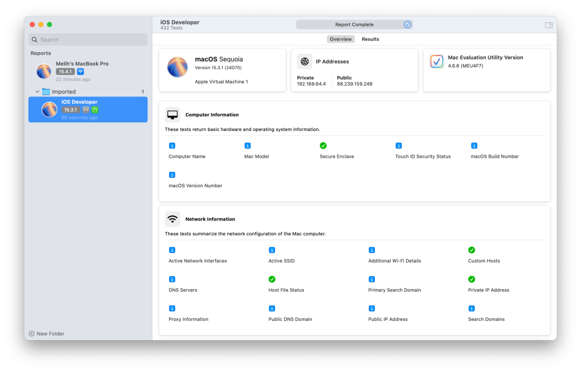Image resolution: width=581 pixels, height=372 pixels.
Task: Open the DNS Servers test
Action: tap(183, 290)
